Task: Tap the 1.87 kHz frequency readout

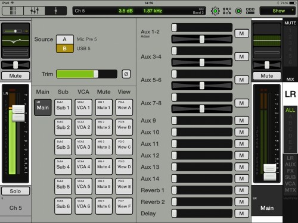Action: point(153,11)
